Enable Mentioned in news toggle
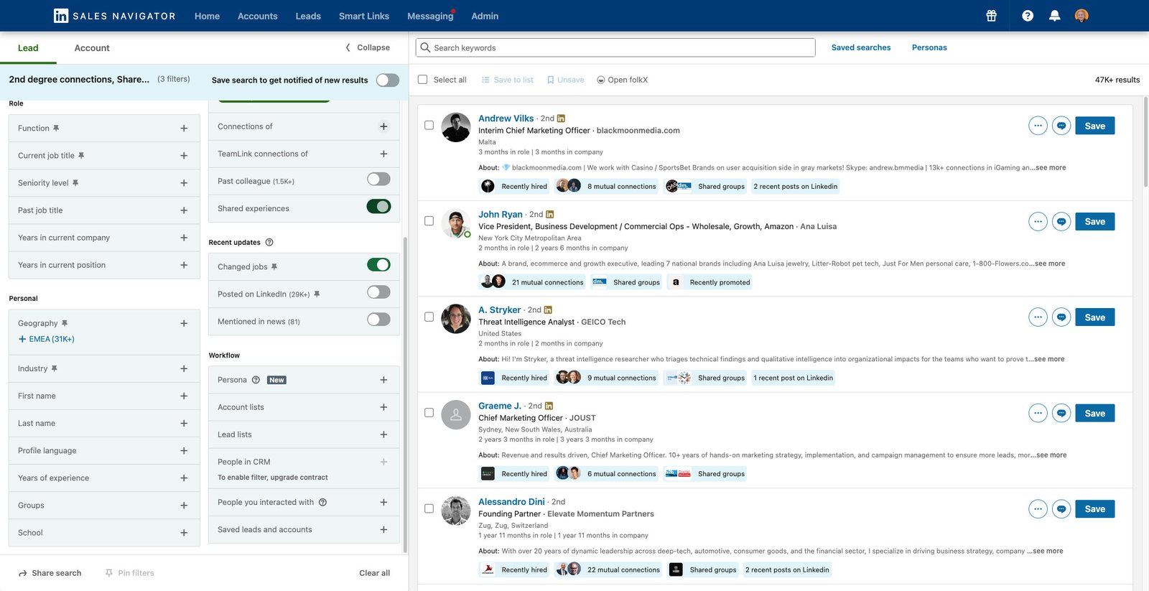The height and width of the screenshot is (591, 1149). coord(378,319)
